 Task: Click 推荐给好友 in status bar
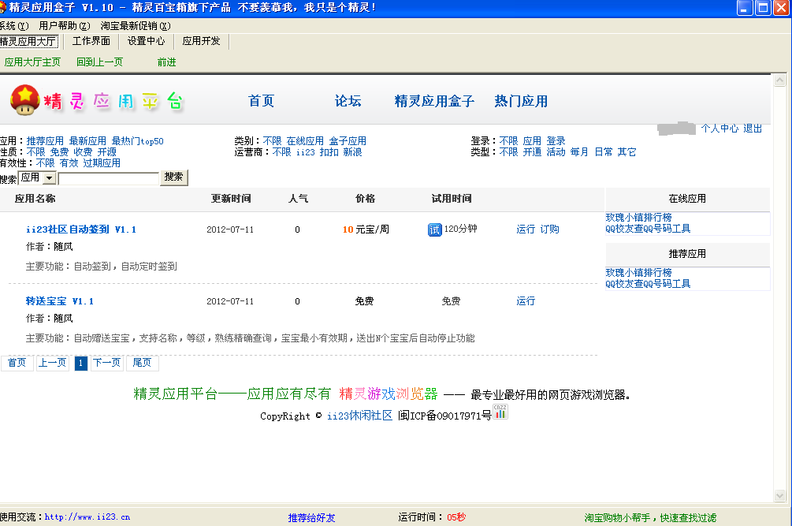(311, 517)
